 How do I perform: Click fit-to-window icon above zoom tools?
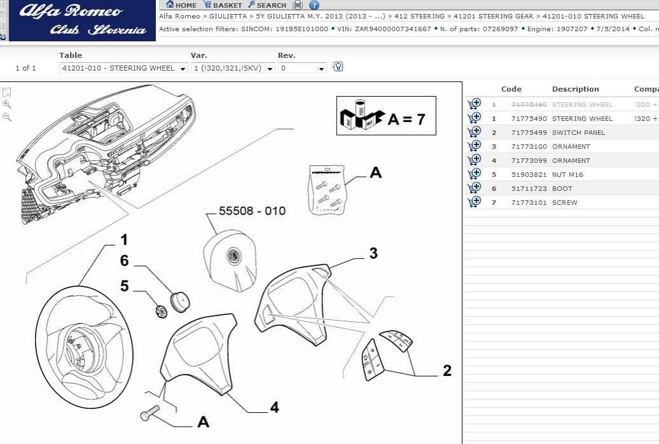click(7, 92)
